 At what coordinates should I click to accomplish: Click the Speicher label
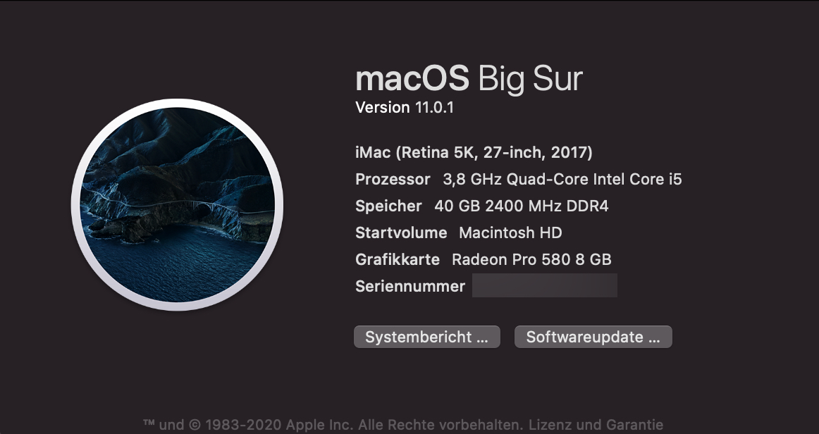click(388, 206)
